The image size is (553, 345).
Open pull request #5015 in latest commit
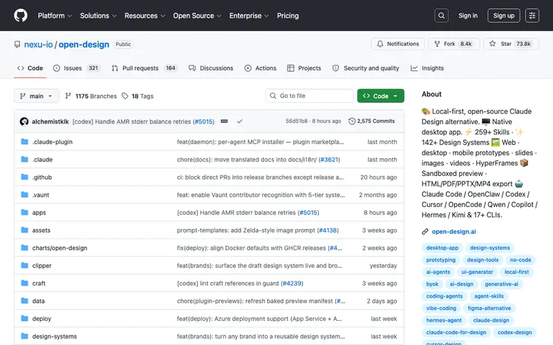[204, 121]
